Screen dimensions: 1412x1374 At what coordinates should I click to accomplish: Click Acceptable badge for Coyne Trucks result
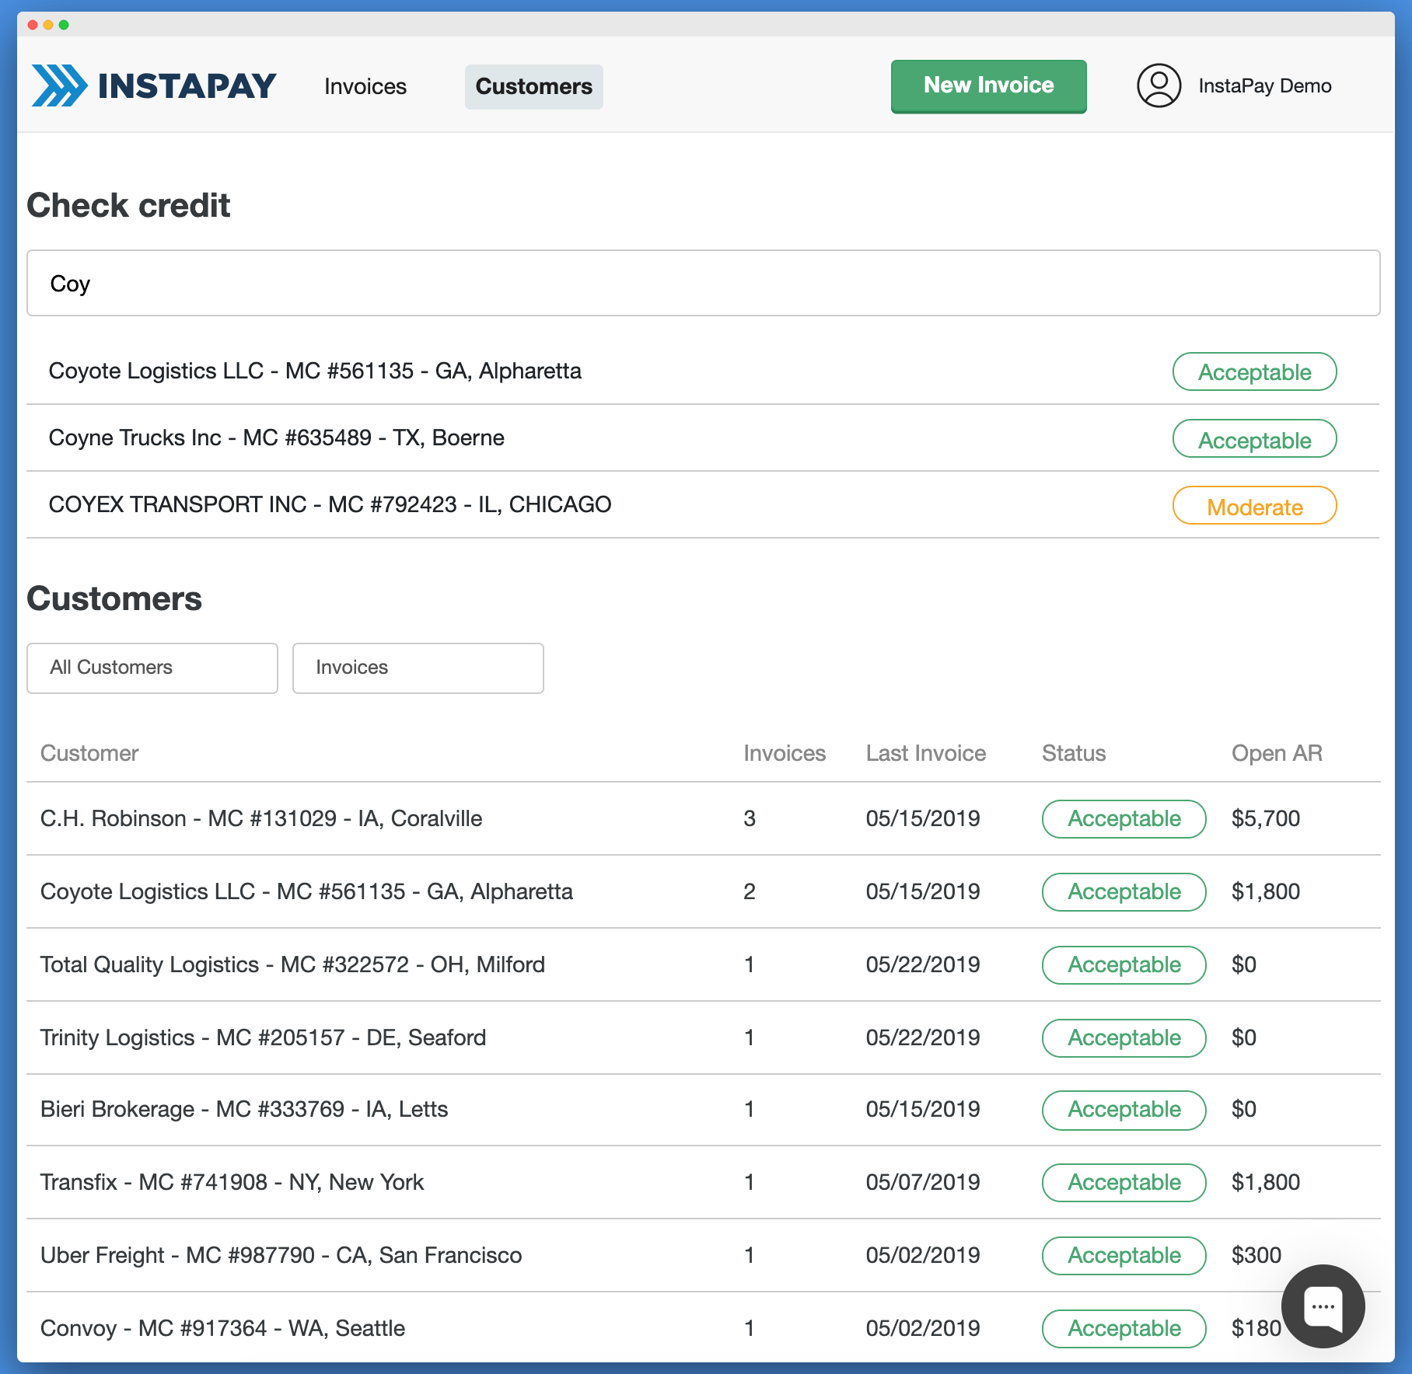coord(1254,439)
